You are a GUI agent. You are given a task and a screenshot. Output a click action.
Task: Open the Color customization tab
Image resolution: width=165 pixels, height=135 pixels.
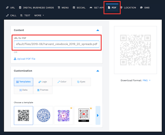coord(62,82)
